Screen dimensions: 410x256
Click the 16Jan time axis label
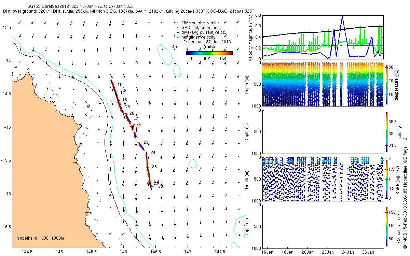point(267,252)
